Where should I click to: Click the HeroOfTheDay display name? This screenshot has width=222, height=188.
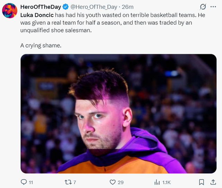[41, 7]
